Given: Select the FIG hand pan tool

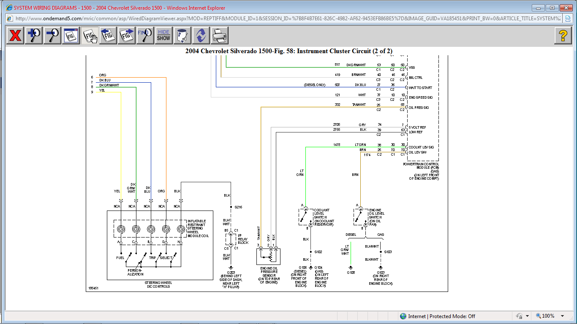Looking at the screenshot, I should click(x=90, y=35).
